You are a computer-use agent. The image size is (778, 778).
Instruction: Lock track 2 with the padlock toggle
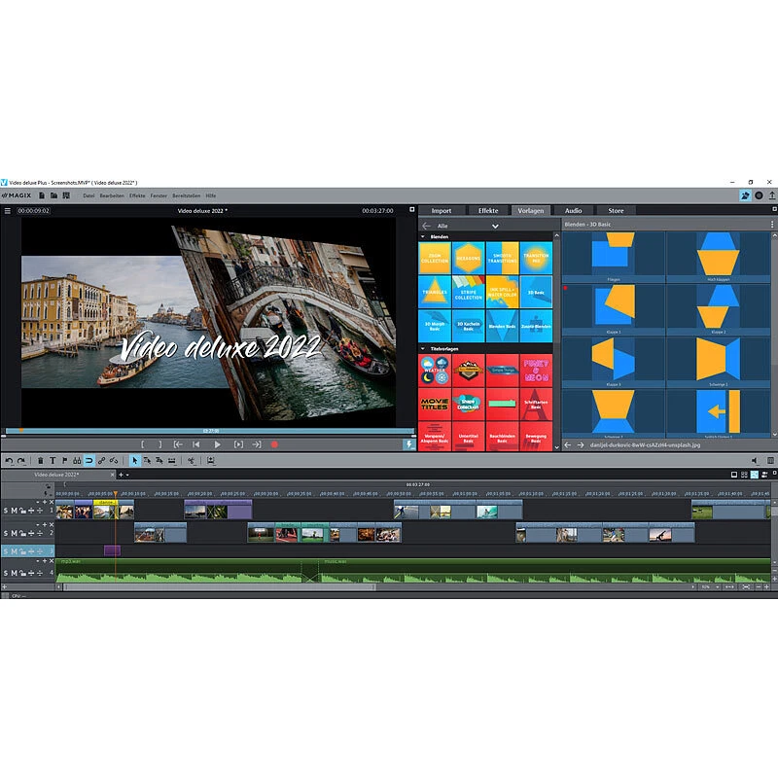point(21,533)
